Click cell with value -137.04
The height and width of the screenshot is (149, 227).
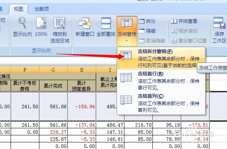(x=82, y=125)
